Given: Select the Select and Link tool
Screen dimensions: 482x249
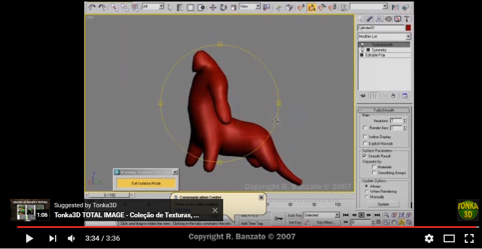Looking at the screenshot, I should [114, 7].
